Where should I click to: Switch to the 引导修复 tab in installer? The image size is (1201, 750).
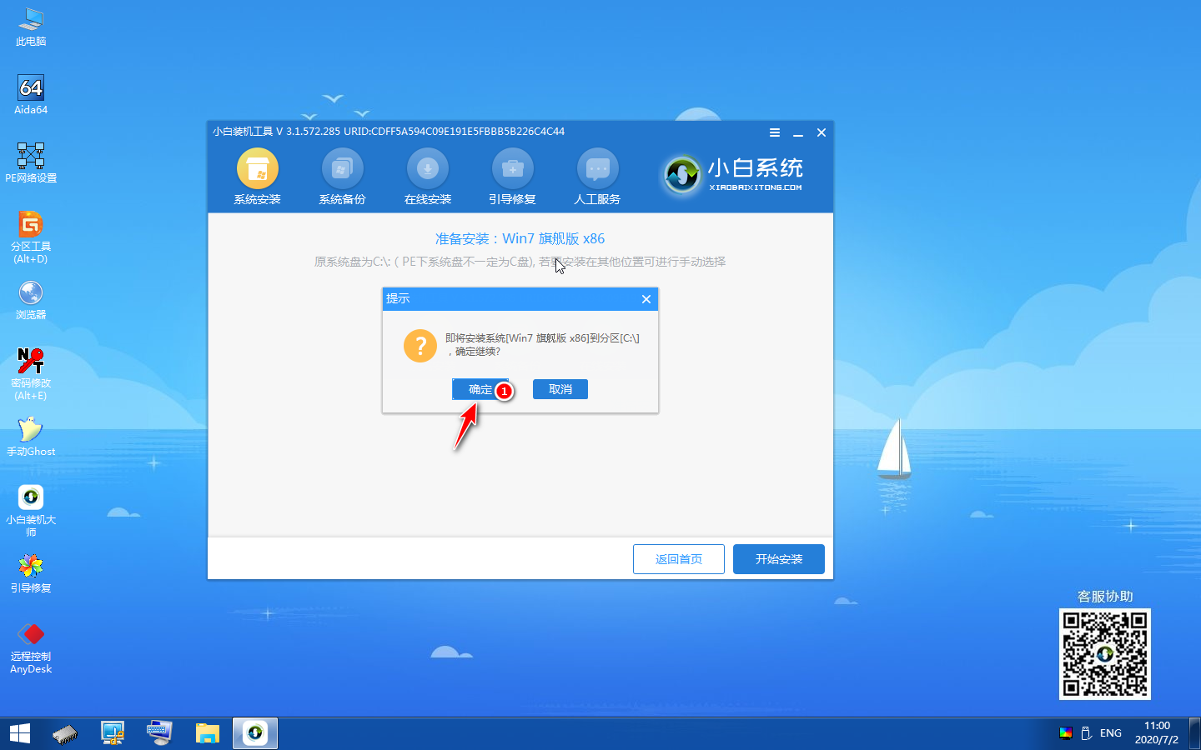pos(512,177)
